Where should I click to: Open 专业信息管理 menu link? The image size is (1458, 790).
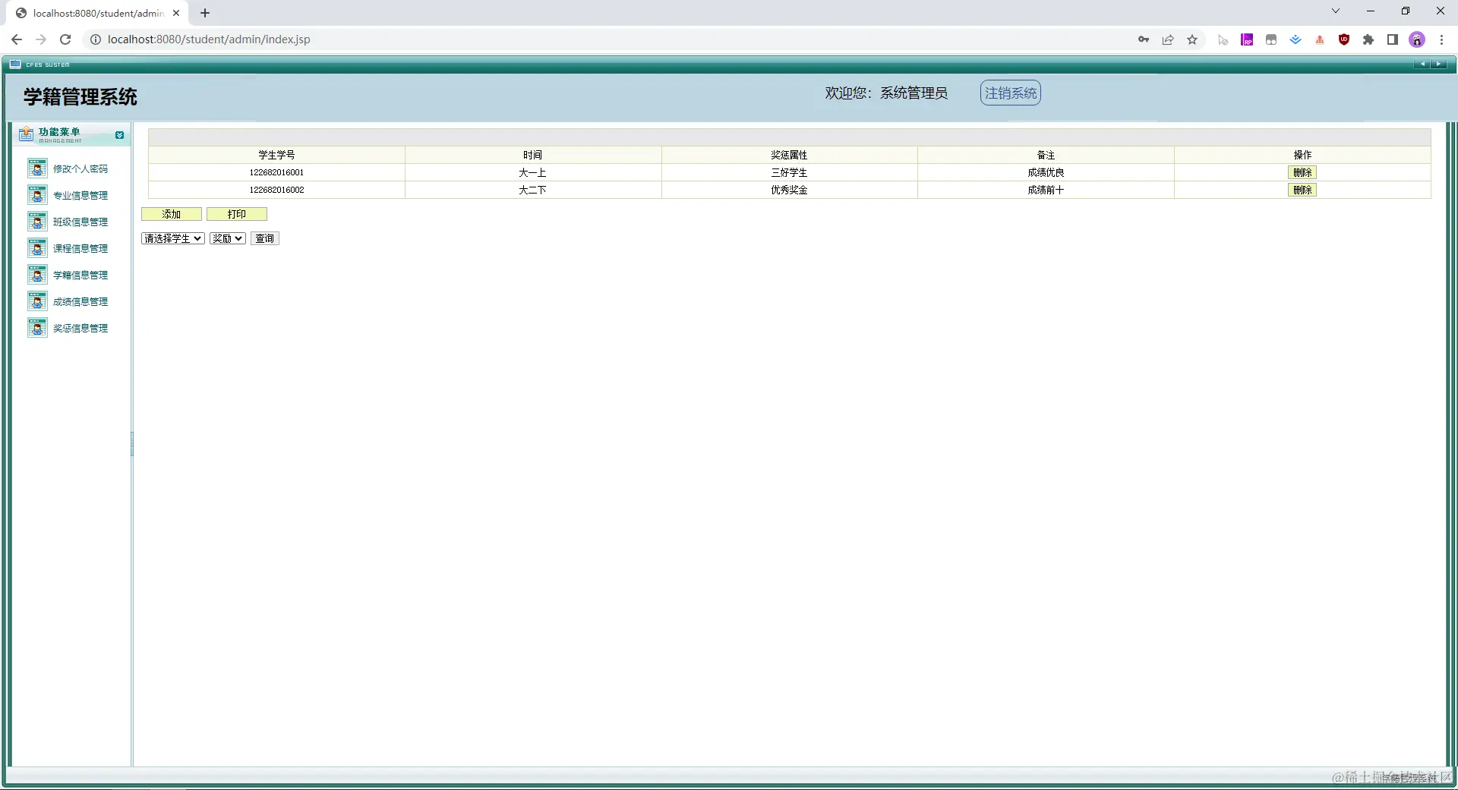point(80,196)
